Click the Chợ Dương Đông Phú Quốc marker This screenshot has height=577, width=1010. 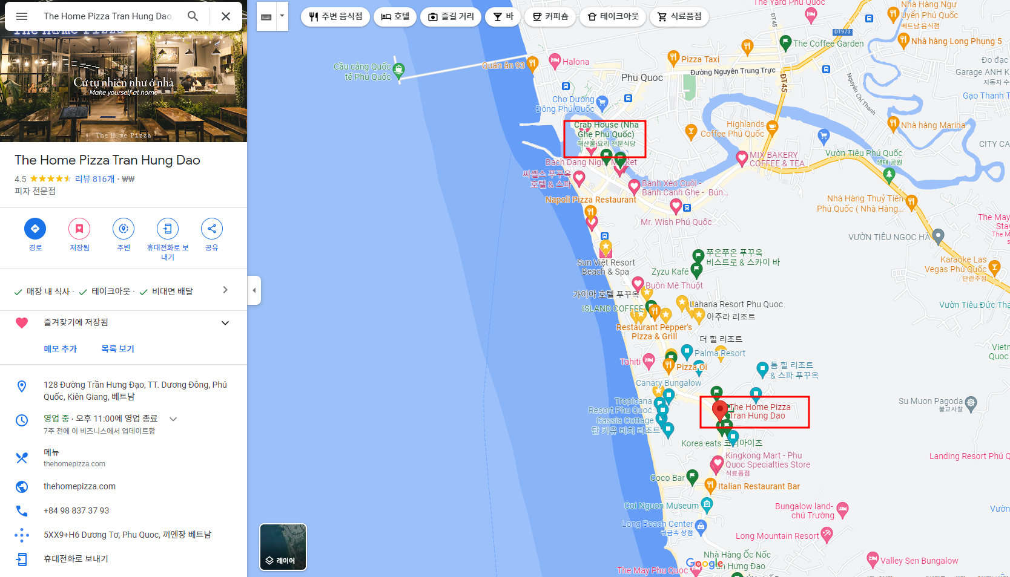602,102
